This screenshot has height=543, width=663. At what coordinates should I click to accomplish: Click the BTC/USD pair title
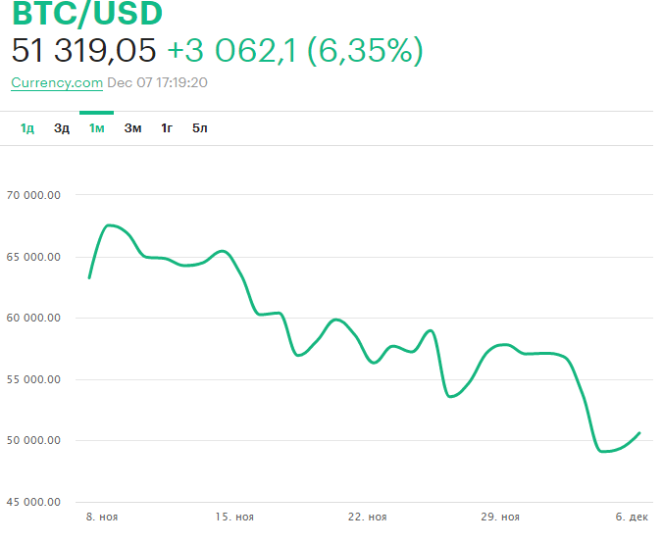tap(87, 14)
